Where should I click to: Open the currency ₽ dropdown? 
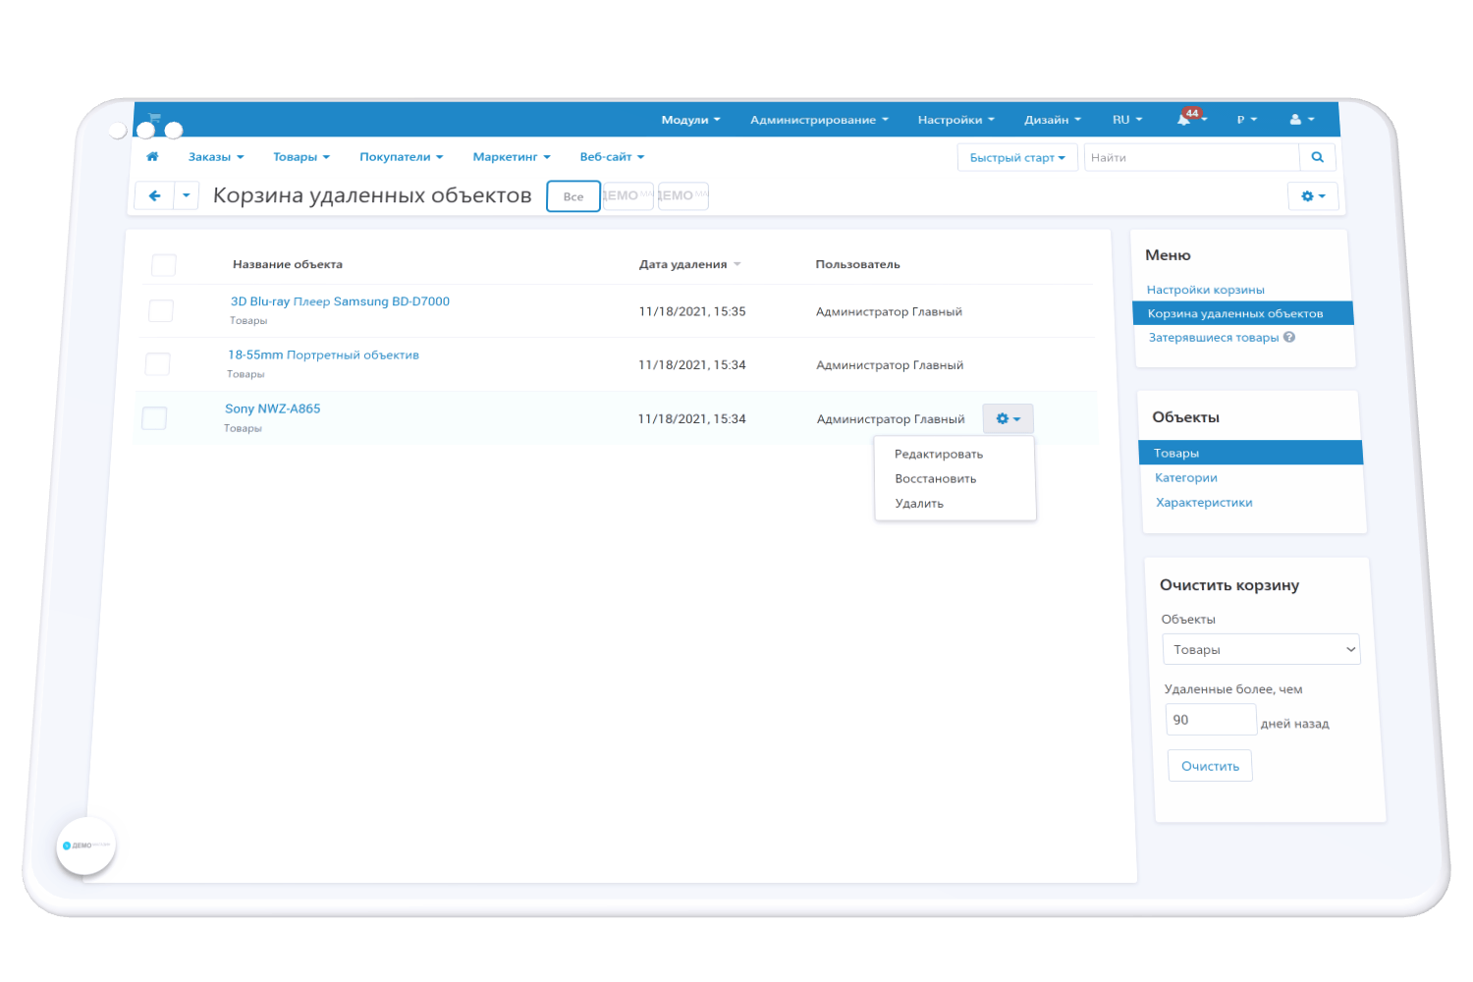click(1247, 120)
